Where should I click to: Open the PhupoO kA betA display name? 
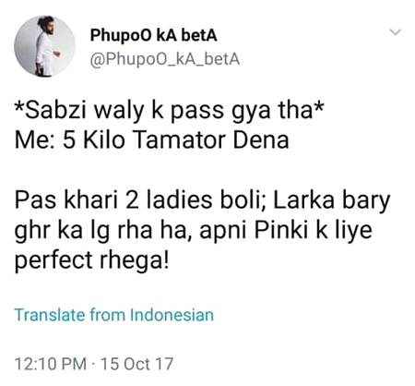point(153,36)
